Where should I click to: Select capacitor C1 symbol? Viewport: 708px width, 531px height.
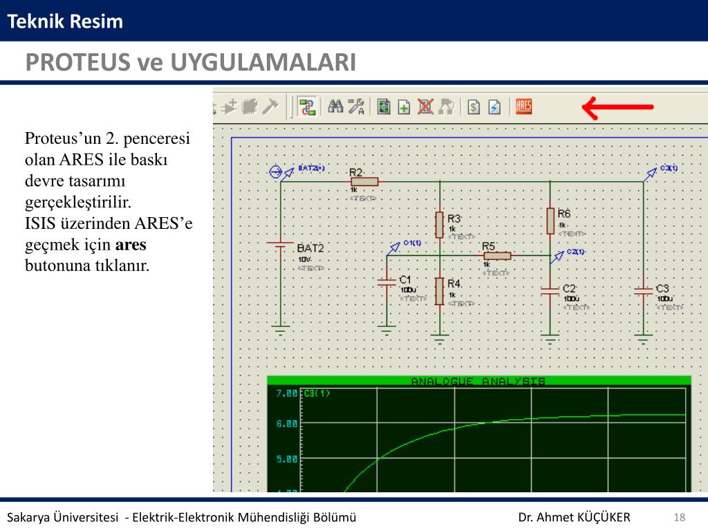coord(386,282)
